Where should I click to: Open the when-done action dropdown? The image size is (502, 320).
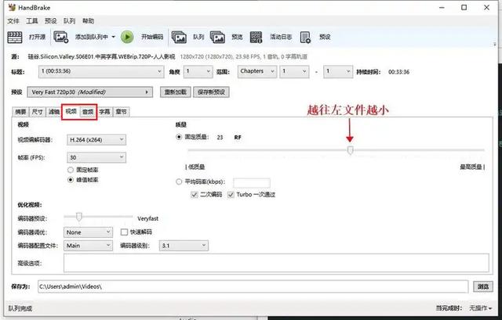point(481,308)
